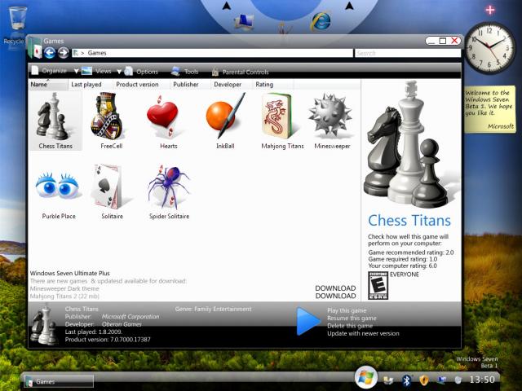Select the Chess Titans game icon

click(x=55, y=121)
